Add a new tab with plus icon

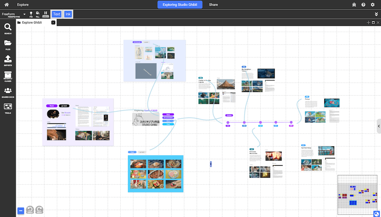368,23
